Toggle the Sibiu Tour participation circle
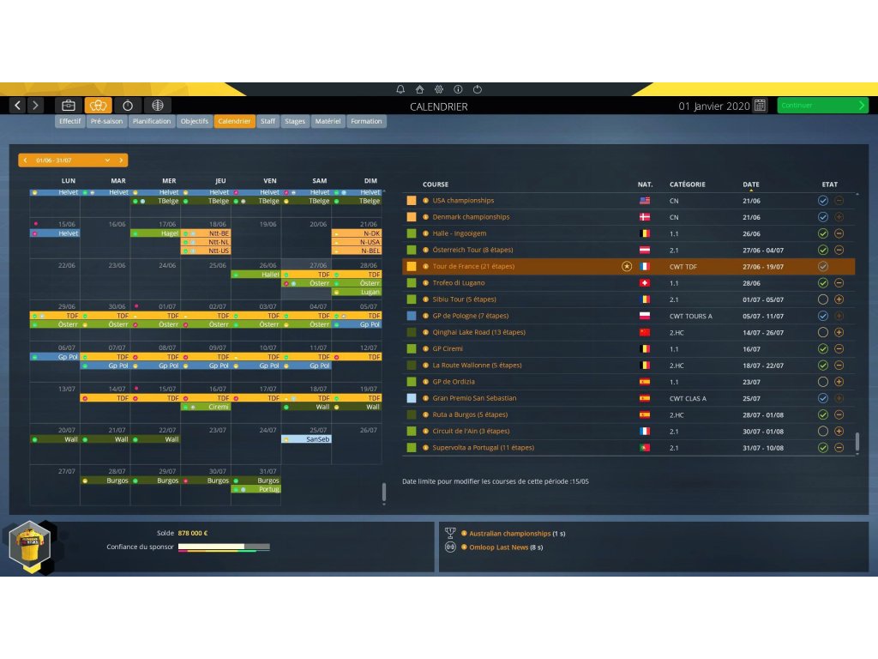This screenshot has height=659, width=878. (x=822, y=299)
